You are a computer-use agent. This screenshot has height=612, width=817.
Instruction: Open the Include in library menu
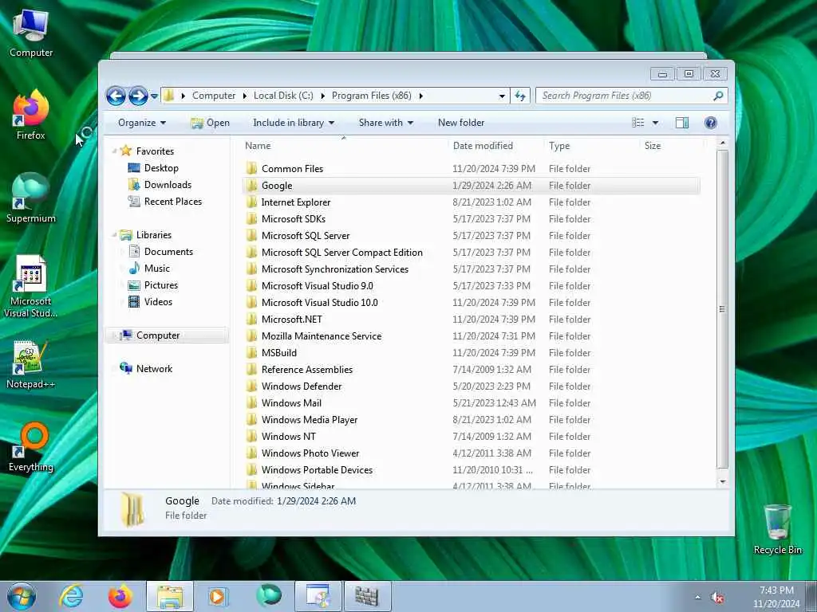coord(294,123)
